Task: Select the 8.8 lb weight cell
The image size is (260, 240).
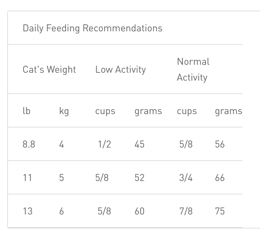Action: point(29,144)
